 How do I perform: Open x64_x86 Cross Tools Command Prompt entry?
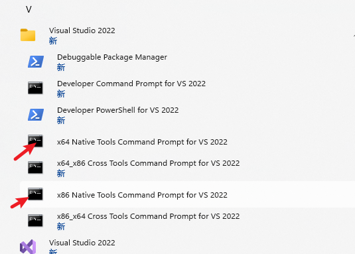tap(148, 163)
